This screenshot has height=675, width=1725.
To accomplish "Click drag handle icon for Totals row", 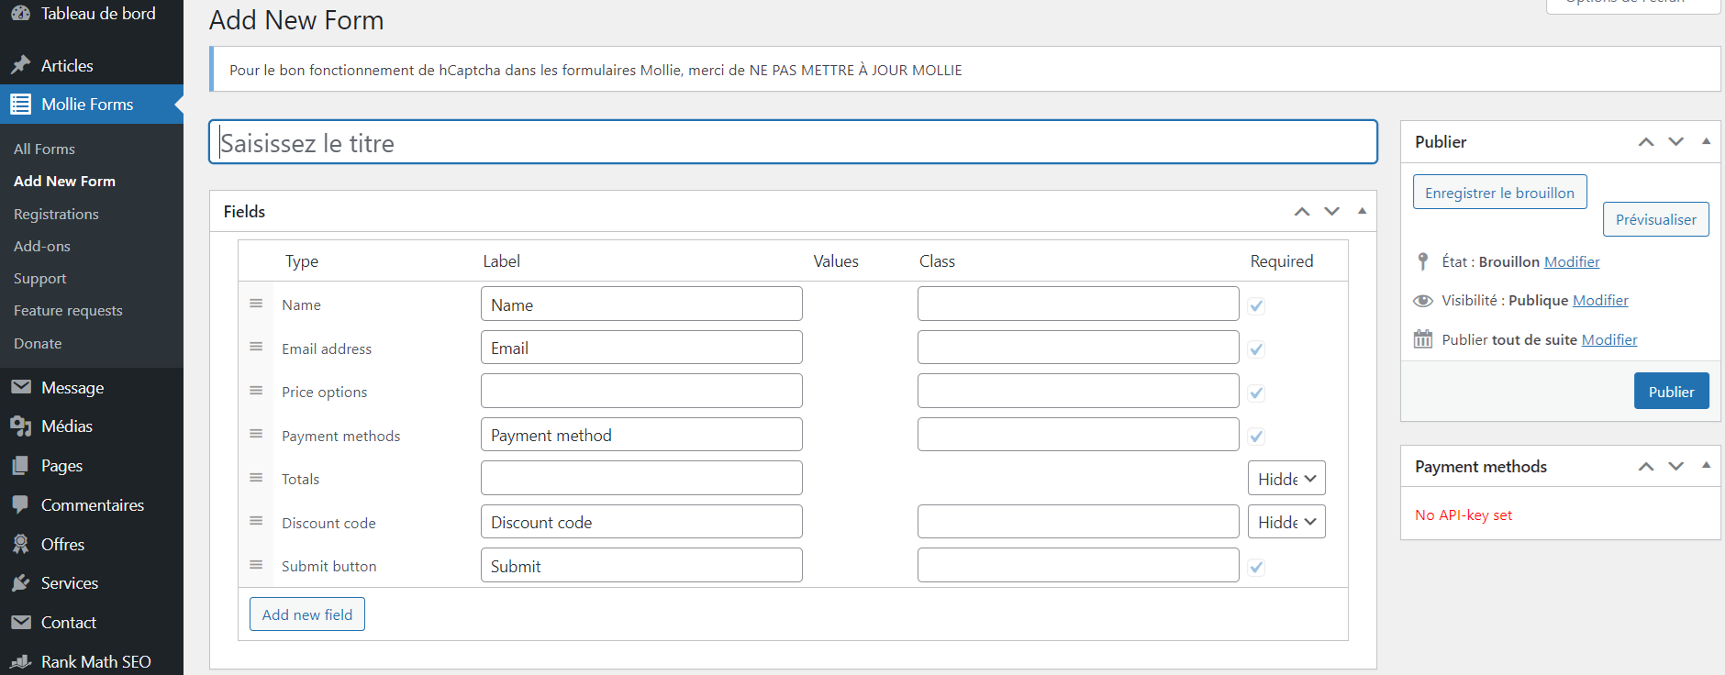I will tap(256, 478).
